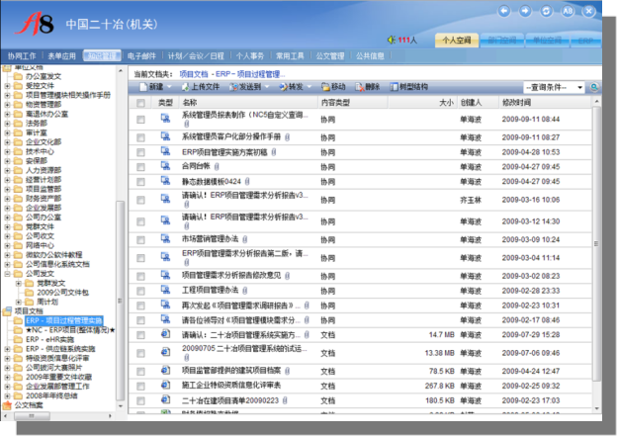618x437 pixels.
Task: Check the box for 合同台帐 row
Action: click(140, 167)
